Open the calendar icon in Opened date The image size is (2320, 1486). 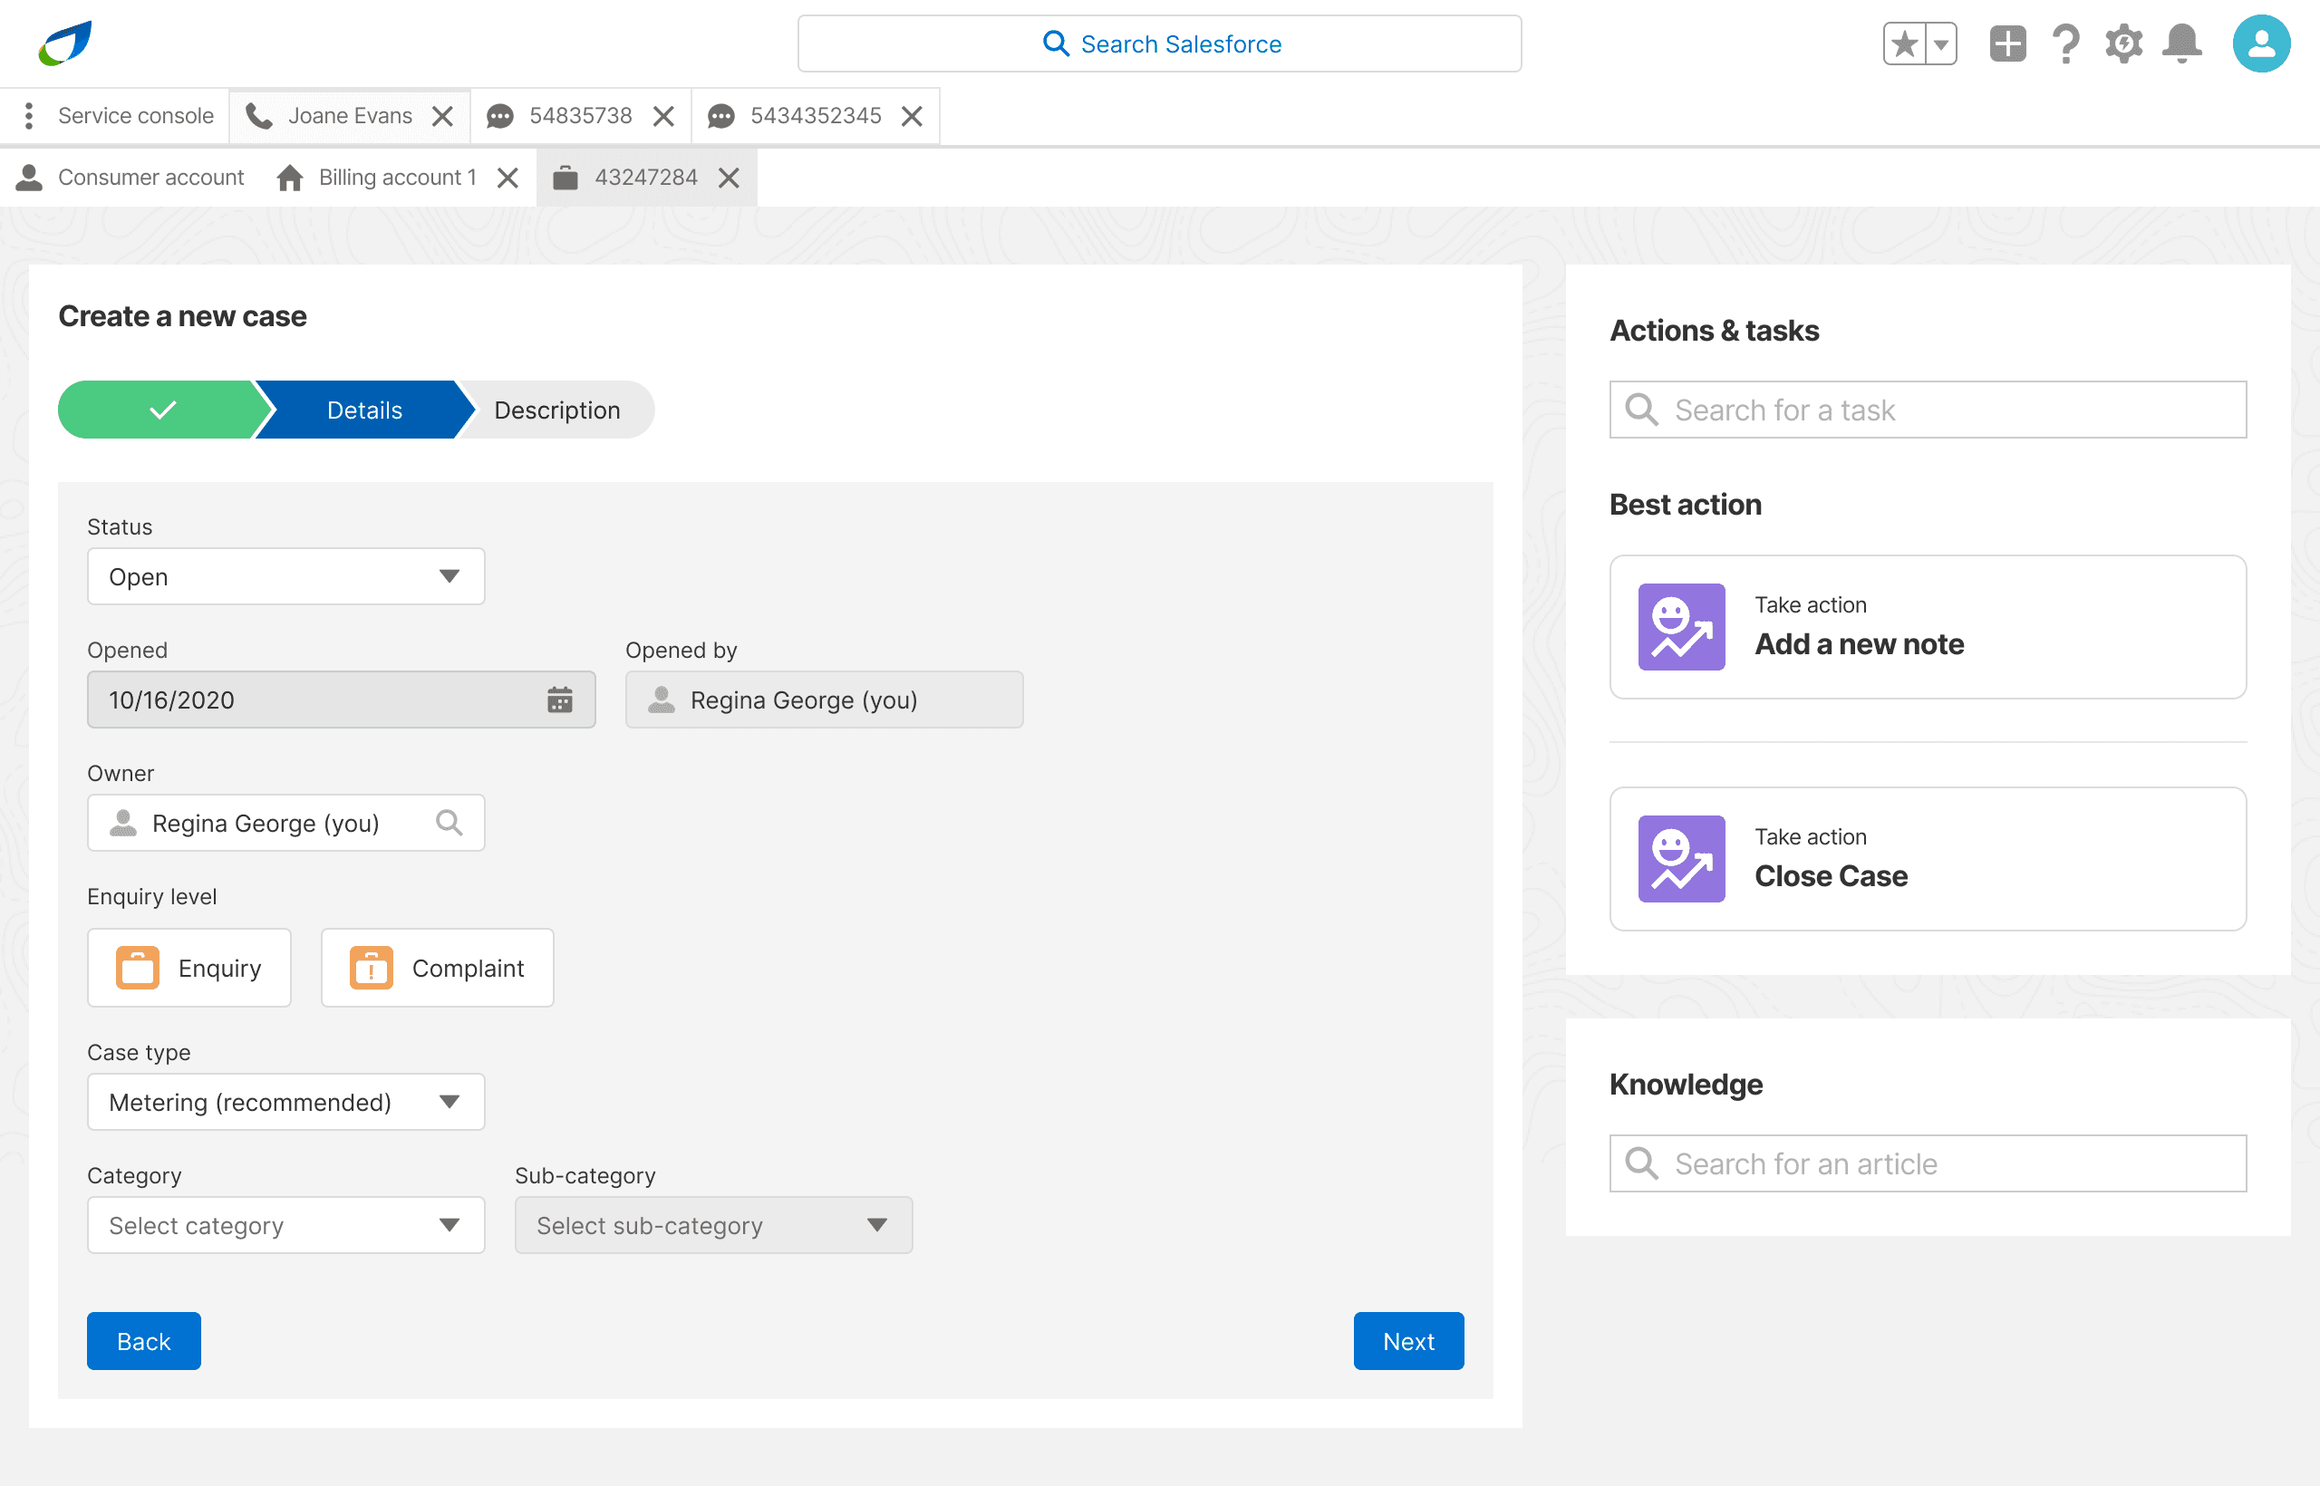point(560,700)
